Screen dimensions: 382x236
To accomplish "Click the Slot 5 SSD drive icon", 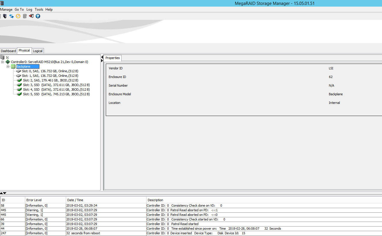I will coord(19,94).
